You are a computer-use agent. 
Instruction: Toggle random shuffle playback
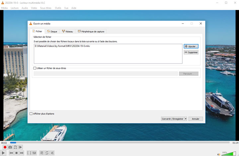(x=52, y=153)
